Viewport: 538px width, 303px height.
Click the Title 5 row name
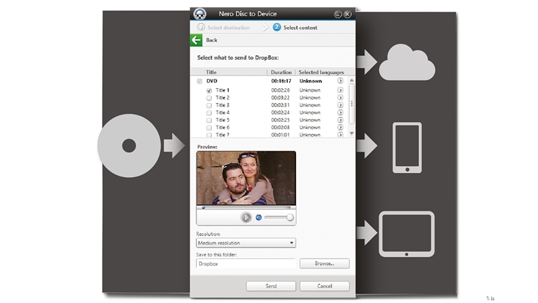coord(223,120)
